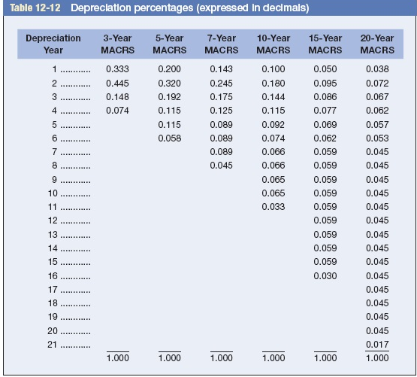Click the 10-Year value 0.180
This screenshot has width=417, height=377.
273,84
